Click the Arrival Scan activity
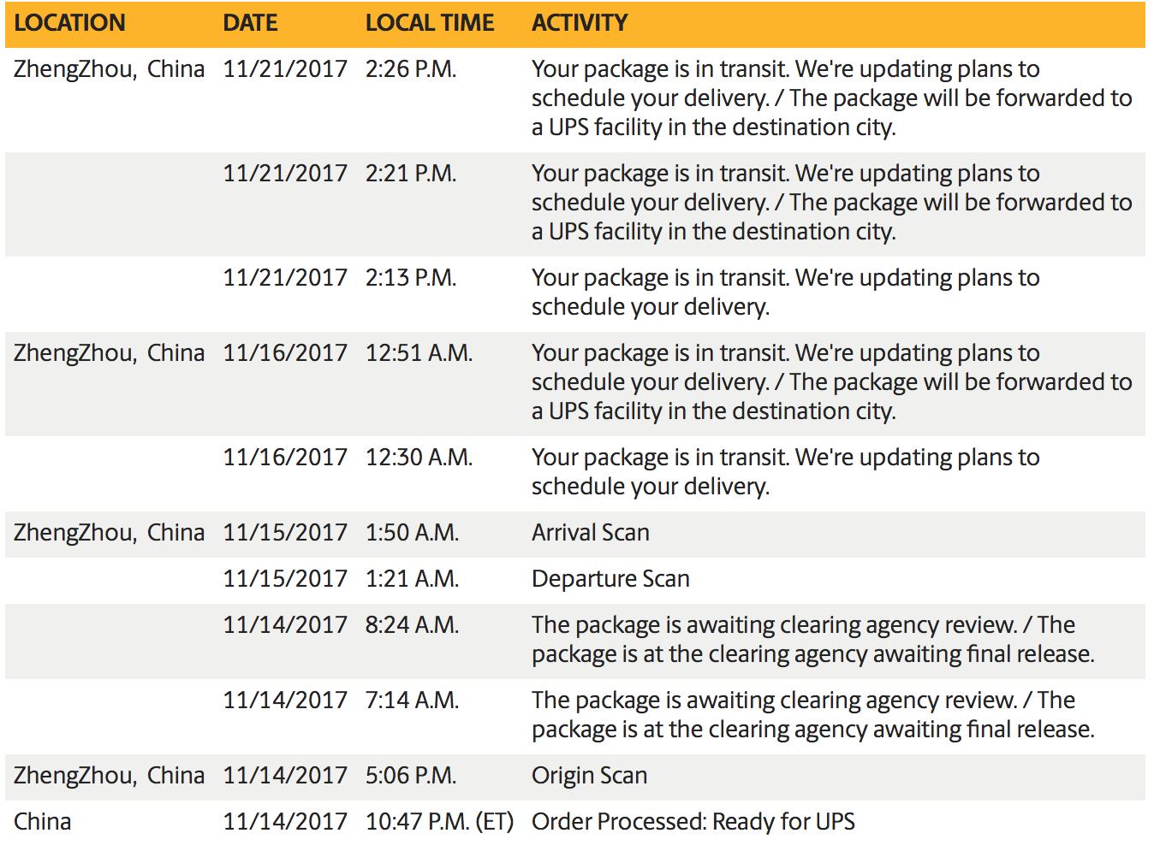 pyautogui.click(x=591, y=533)
